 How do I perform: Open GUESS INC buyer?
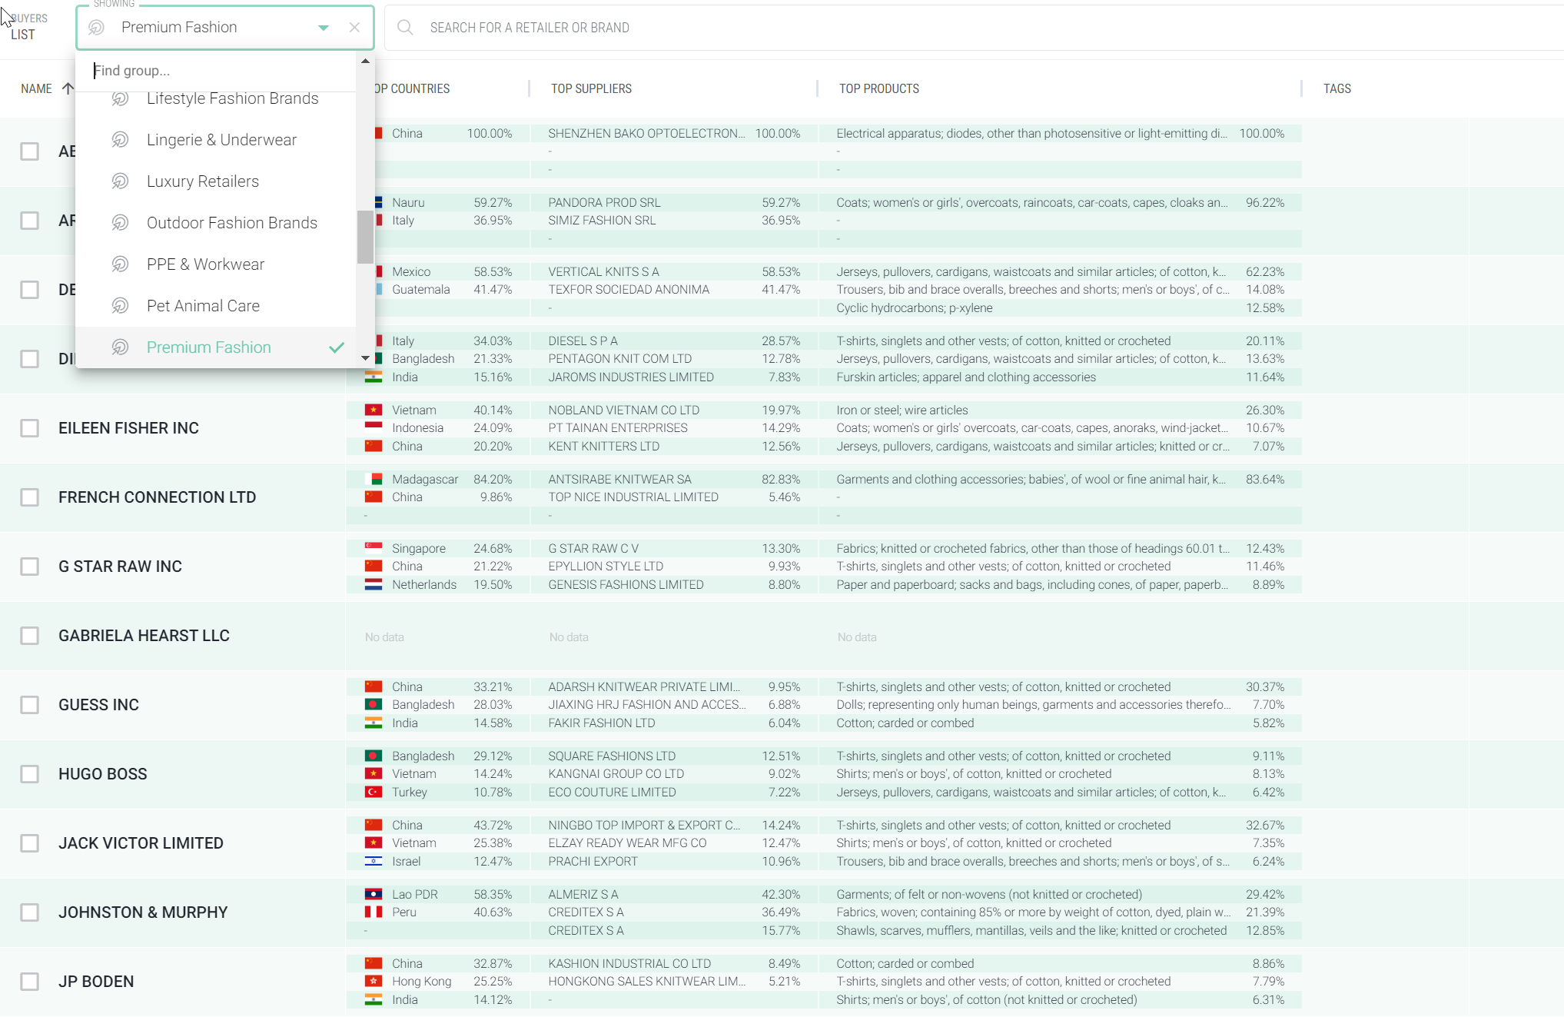point(98,705)
